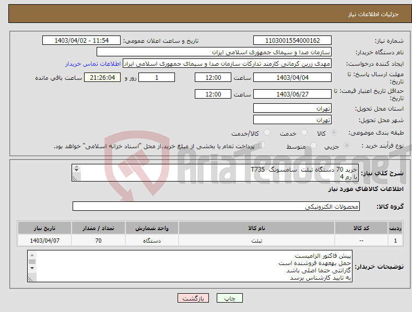This screenshot has width=412, height=312.
Task: Select the جزیی purchase type radio
Action: (347, 145)
